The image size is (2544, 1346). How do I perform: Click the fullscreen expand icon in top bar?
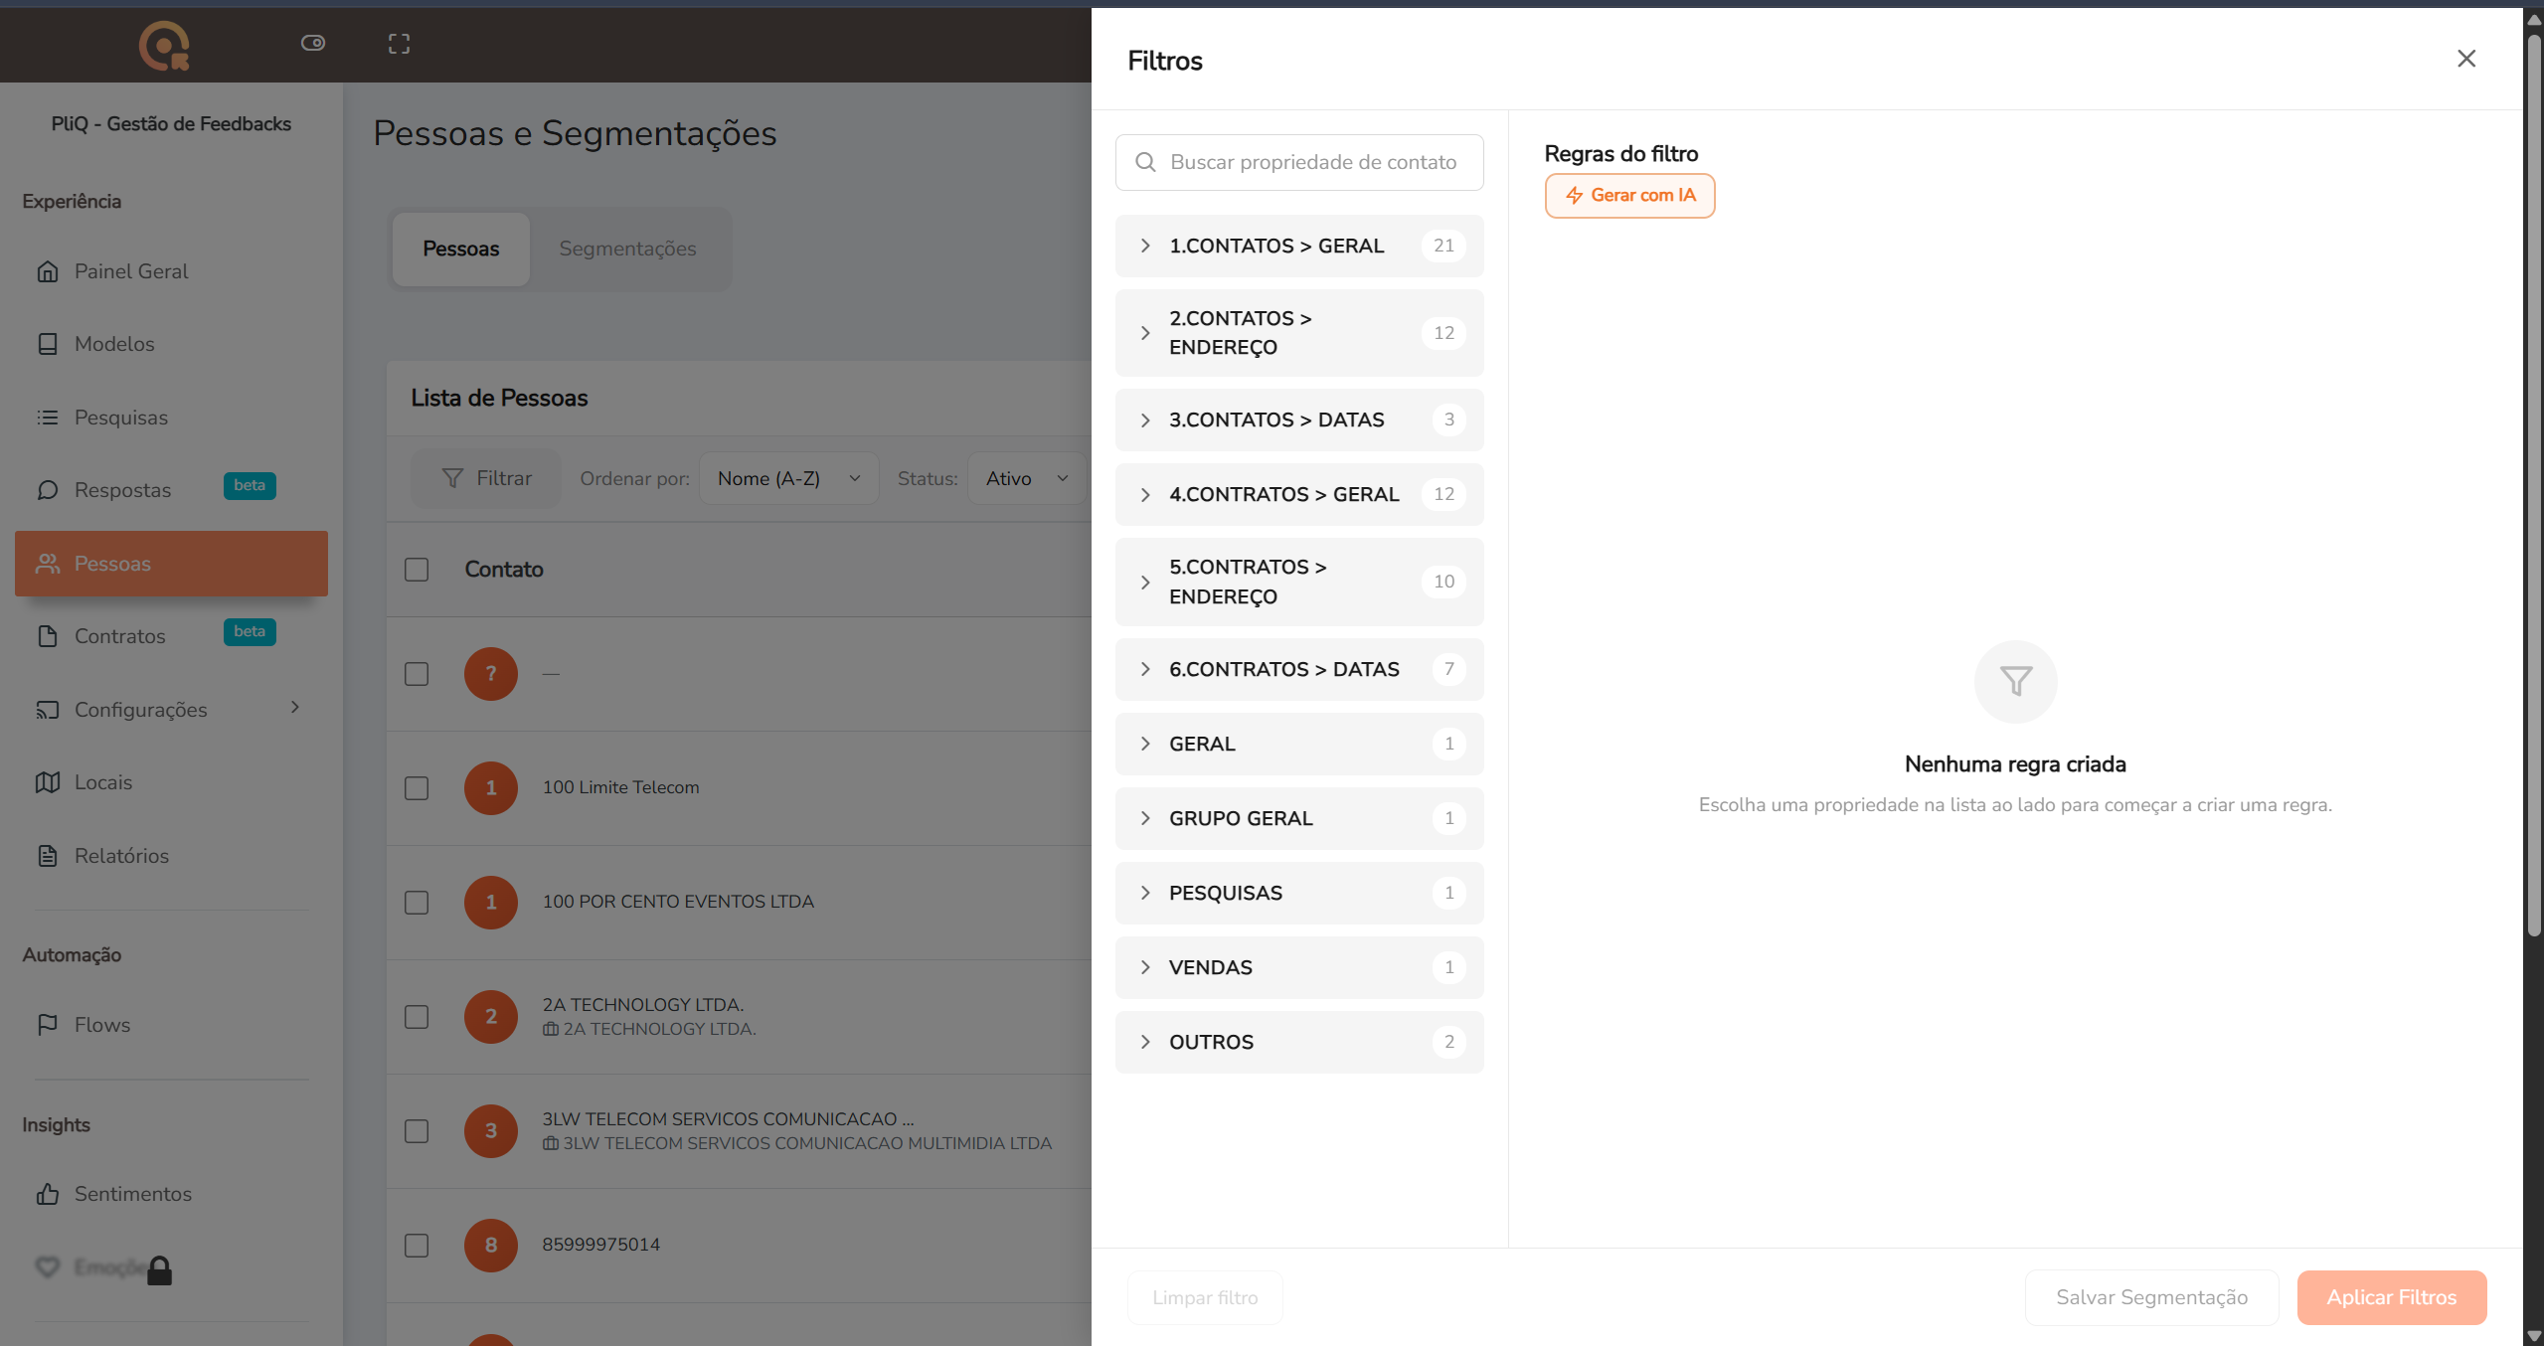click(399, 44)
